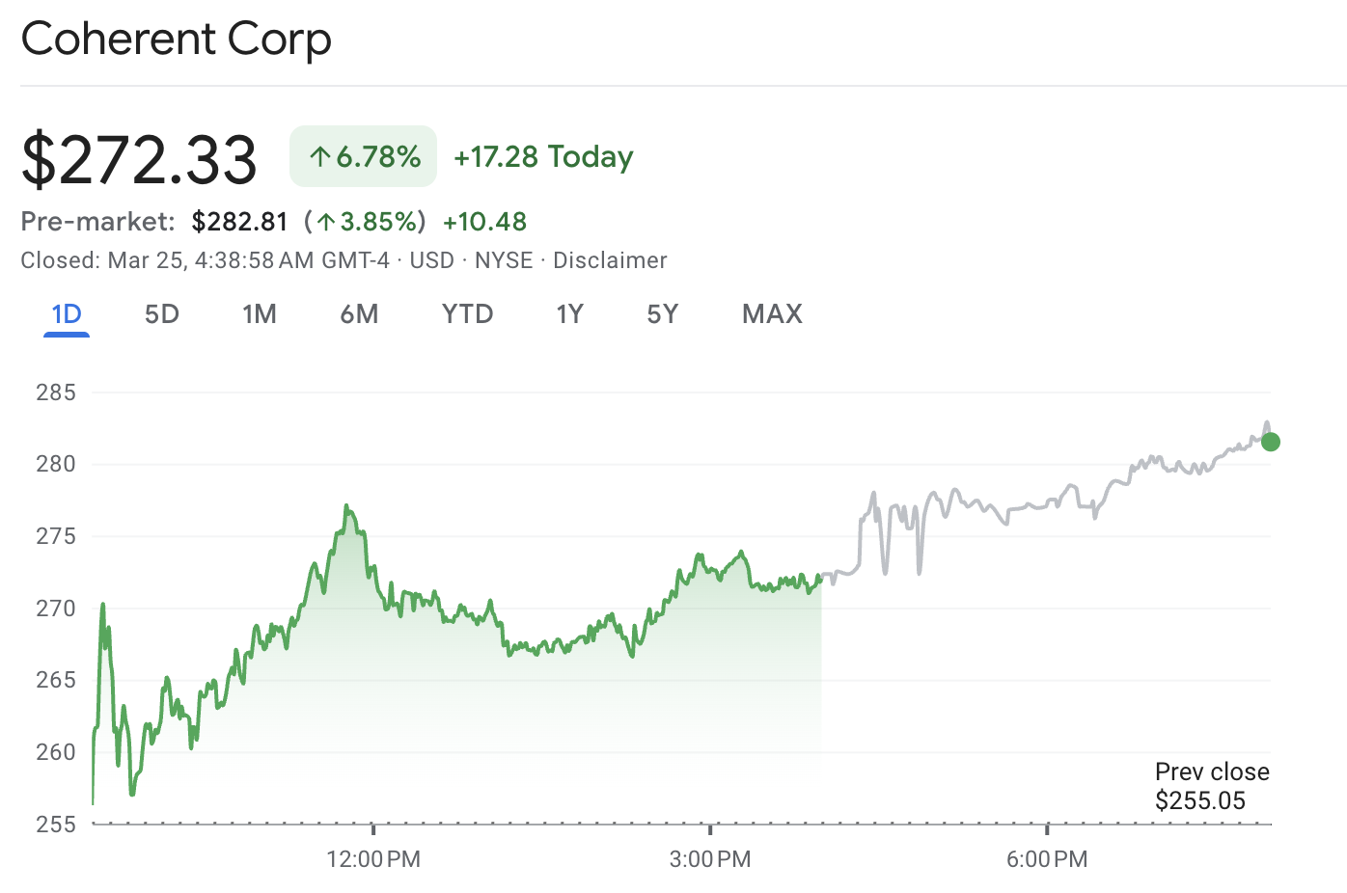This screenshot has height=893, width=1347.
Task: Click the 3:00 PM axis label
Action: tap(712, 858)
